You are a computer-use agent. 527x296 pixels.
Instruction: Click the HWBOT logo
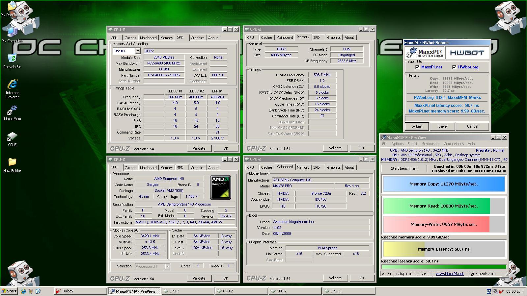point(467,53)
